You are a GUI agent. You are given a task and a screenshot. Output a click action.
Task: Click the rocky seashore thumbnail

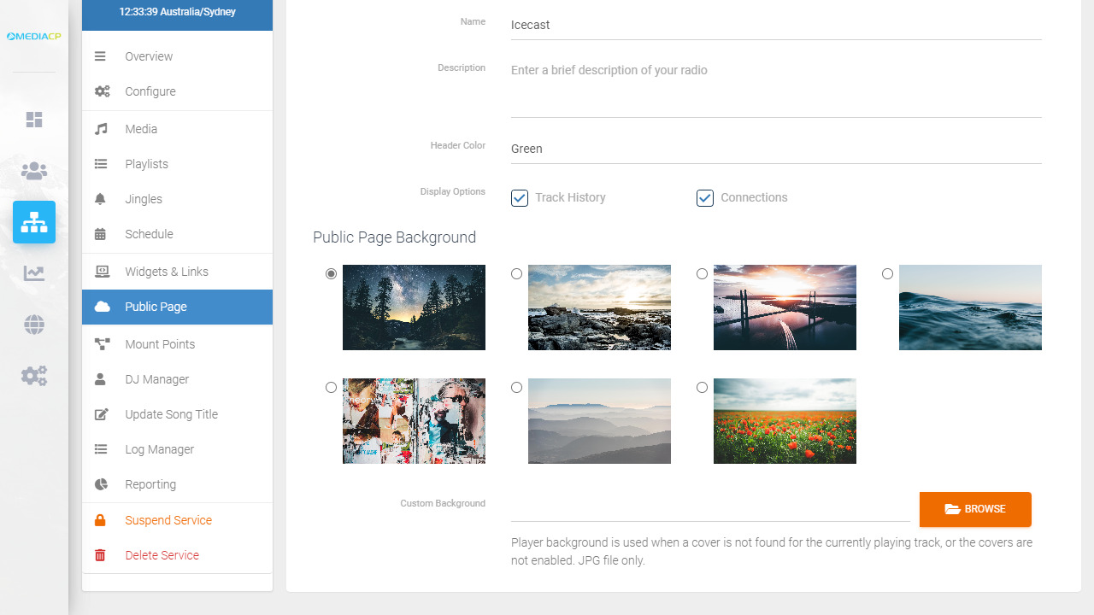[599, 307]
